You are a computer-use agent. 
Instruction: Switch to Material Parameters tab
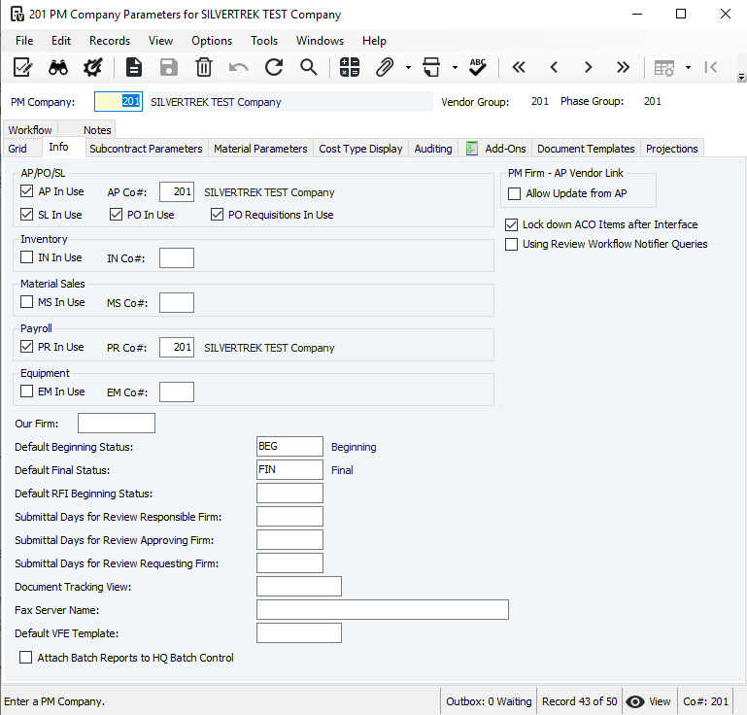pyautogui.click(x=260, y=149)
